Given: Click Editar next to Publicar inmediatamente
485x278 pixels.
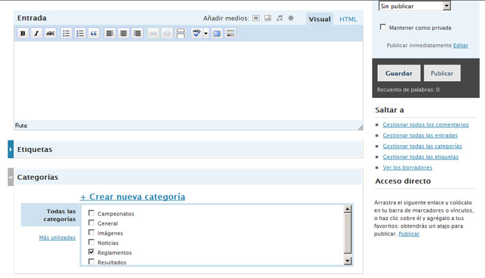Looking at the screenshot, I should [x=460, y=46].
